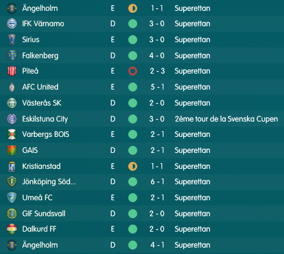284x254 pixels.
Task: Select the Umeå FC team name
Action: 37,198
